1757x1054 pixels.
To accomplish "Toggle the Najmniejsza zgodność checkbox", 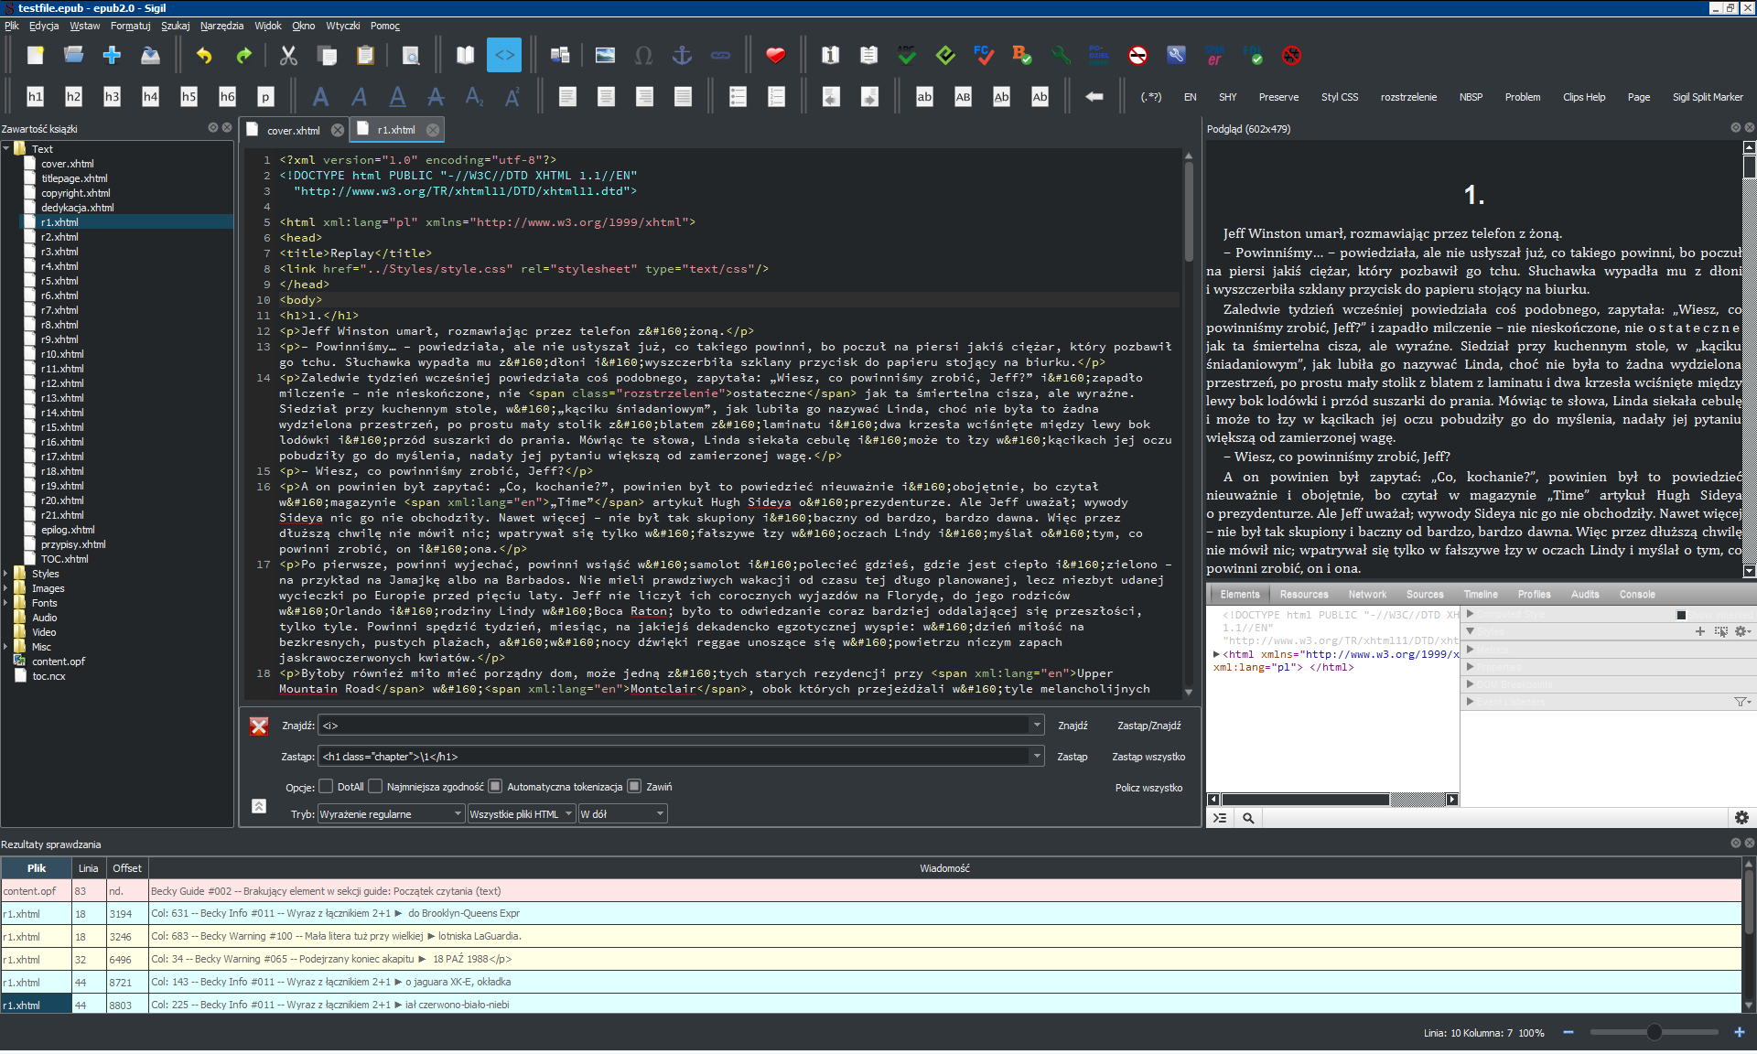I will (375, 787).
